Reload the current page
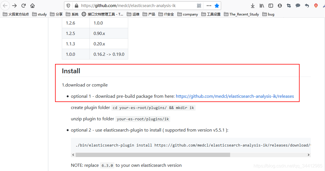 tap(24, 6)
